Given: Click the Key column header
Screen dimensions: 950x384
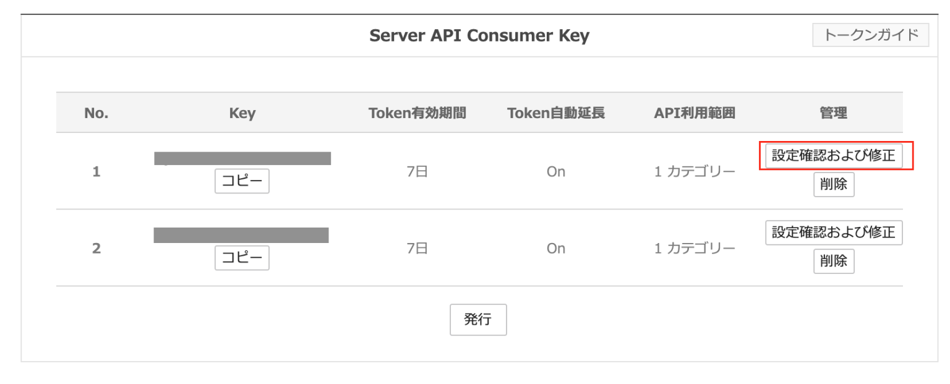Looking at the screenshot, I should 242,113.
